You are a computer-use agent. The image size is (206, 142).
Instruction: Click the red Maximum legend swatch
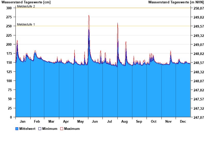[62, 129]
